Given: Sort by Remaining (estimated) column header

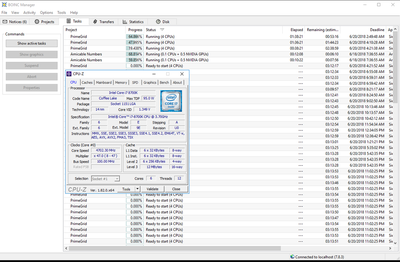Looking at the screenshot, I should 322,30.
